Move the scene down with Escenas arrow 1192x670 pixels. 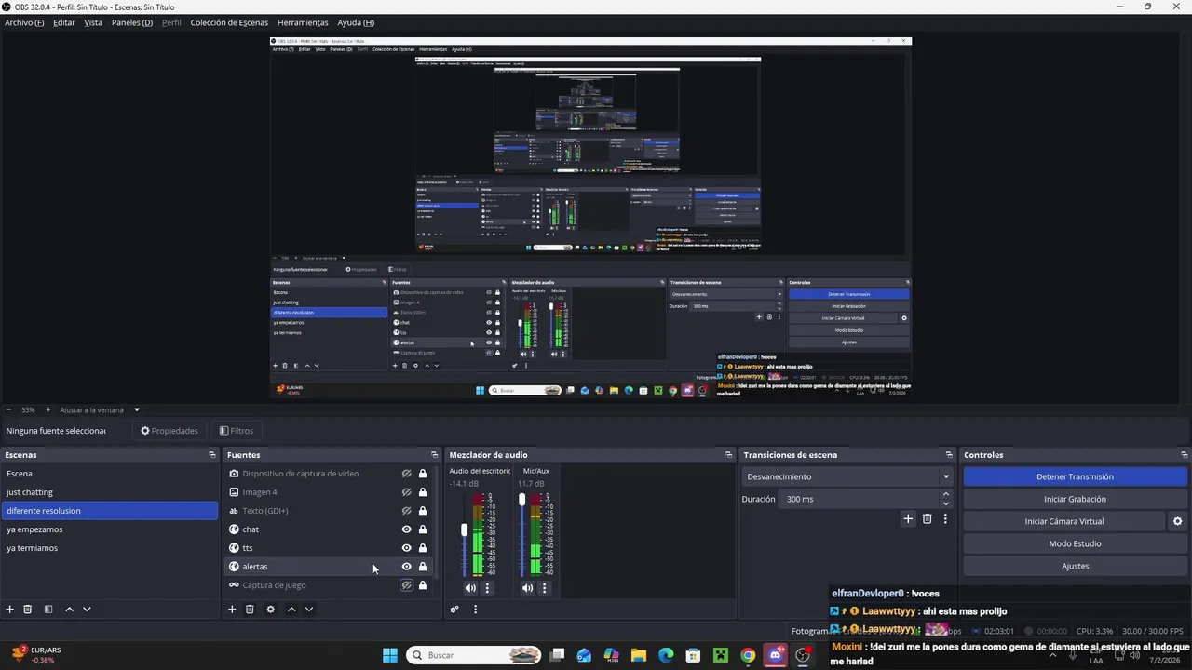(87, 610)
